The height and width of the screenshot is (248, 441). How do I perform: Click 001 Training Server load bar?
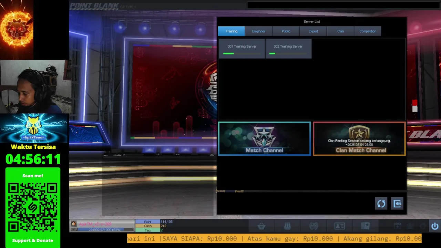(242, 53)
